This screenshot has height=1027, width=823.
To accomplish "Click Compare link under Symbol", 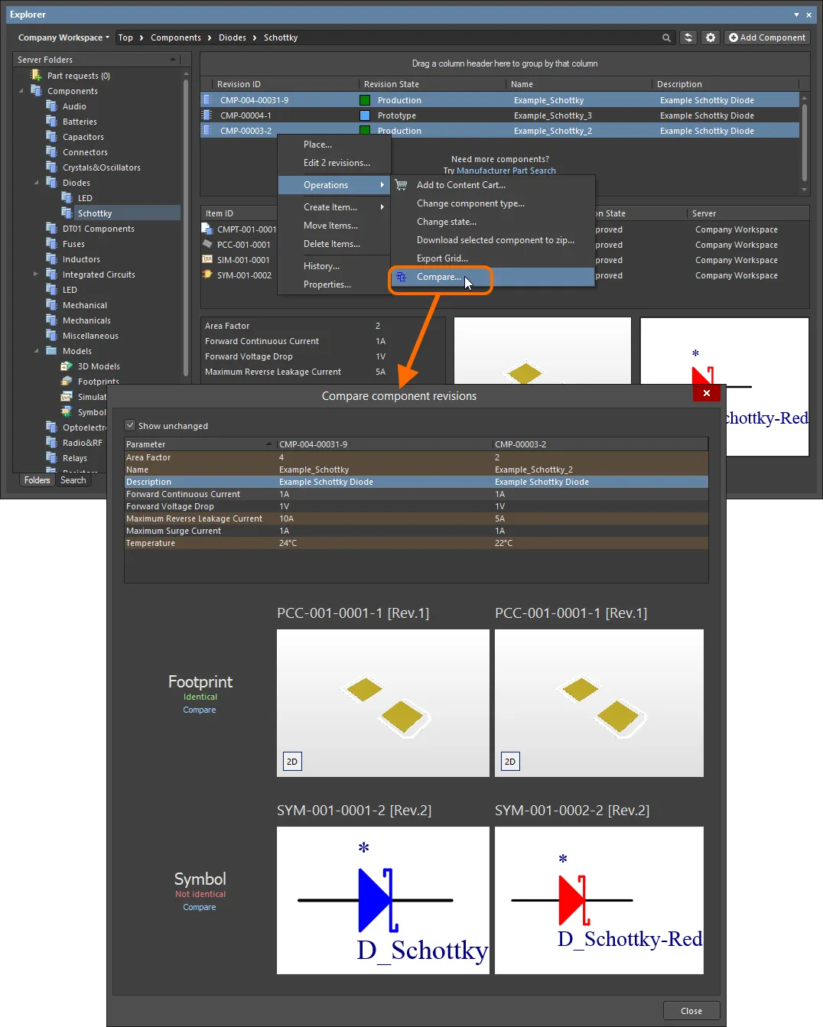I will click(x=200, y=907).
